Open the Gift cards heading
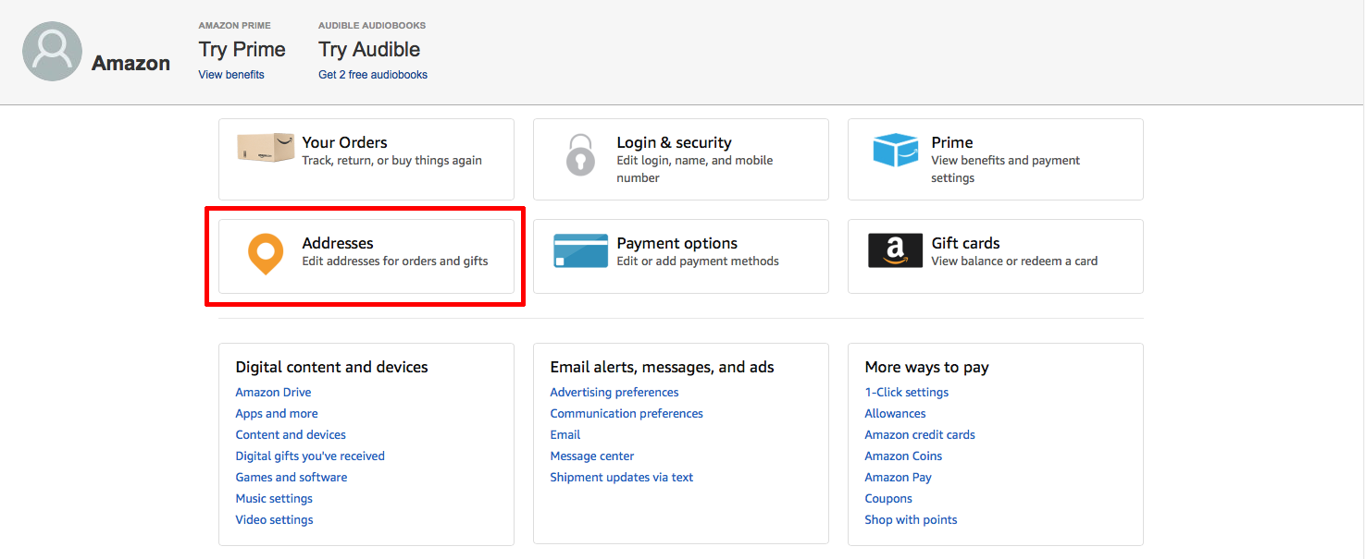This screenshot has height=559, width=1365. click(x=965, y=243)
